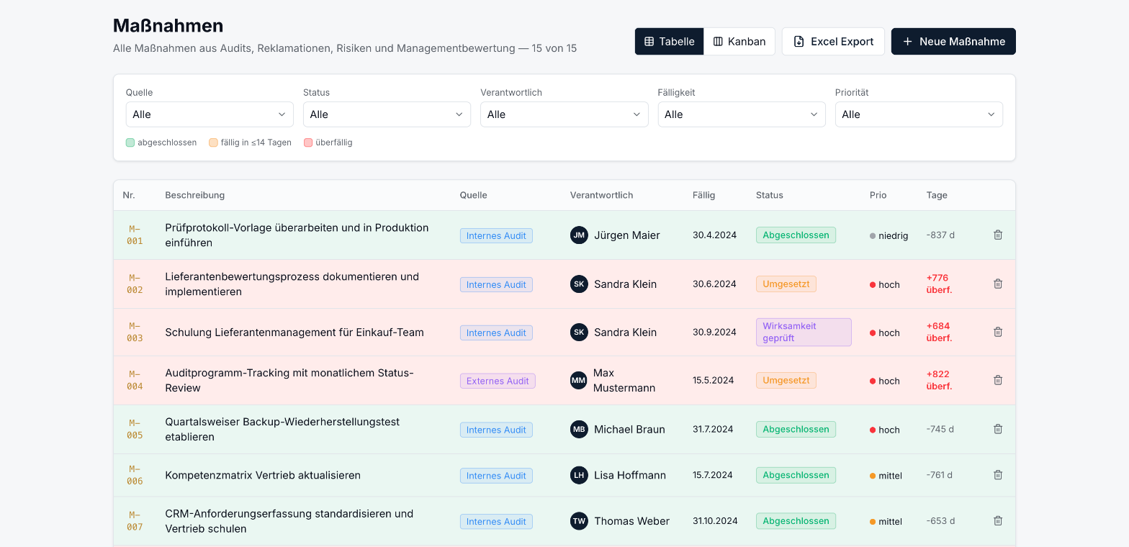1129x547 pixels.
Task: Click the green abgeschlossen legend swatch
Action: coord(130,143)
